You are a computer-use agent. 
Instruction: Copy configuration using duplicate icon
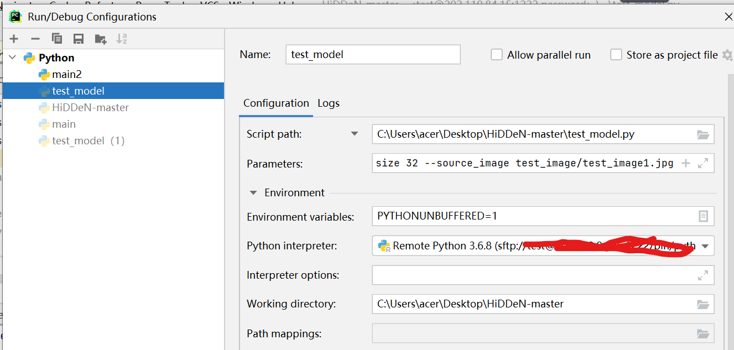pyautogui.click(x=57, y=39)
